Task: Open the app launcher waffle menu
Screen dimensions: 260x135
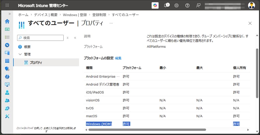Action: click(x=7, y=5)
